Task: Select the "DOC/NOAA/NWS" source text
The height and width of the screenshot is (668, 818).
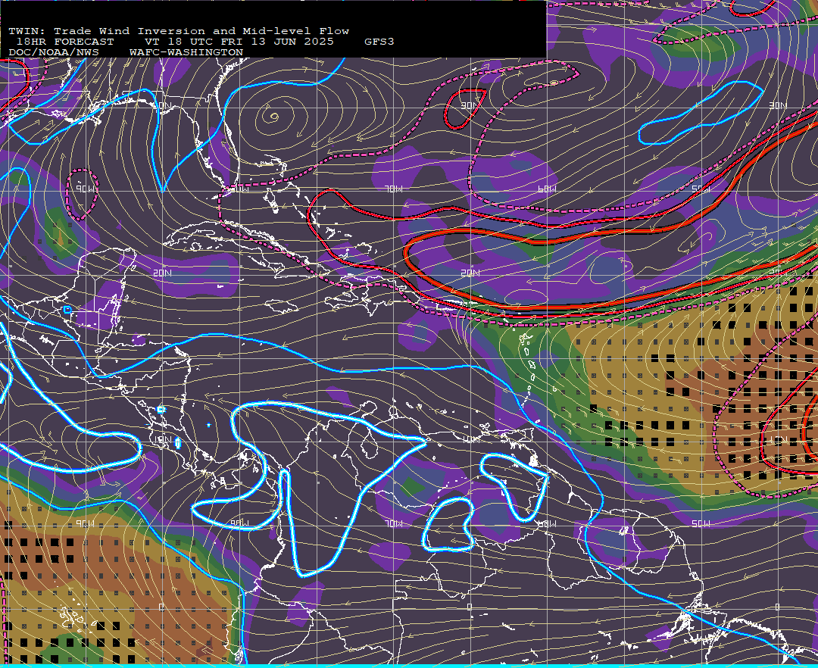Action: pyautogui.click(x=54, y=53)
